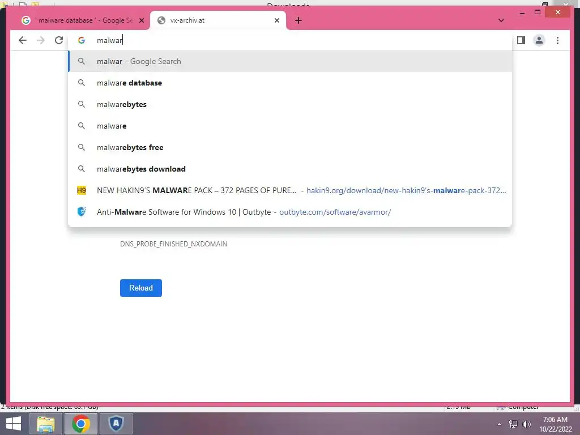Screen dimensions: 580x435
Task: Open the Chrome three-dot menu
Action: [557, 40]
